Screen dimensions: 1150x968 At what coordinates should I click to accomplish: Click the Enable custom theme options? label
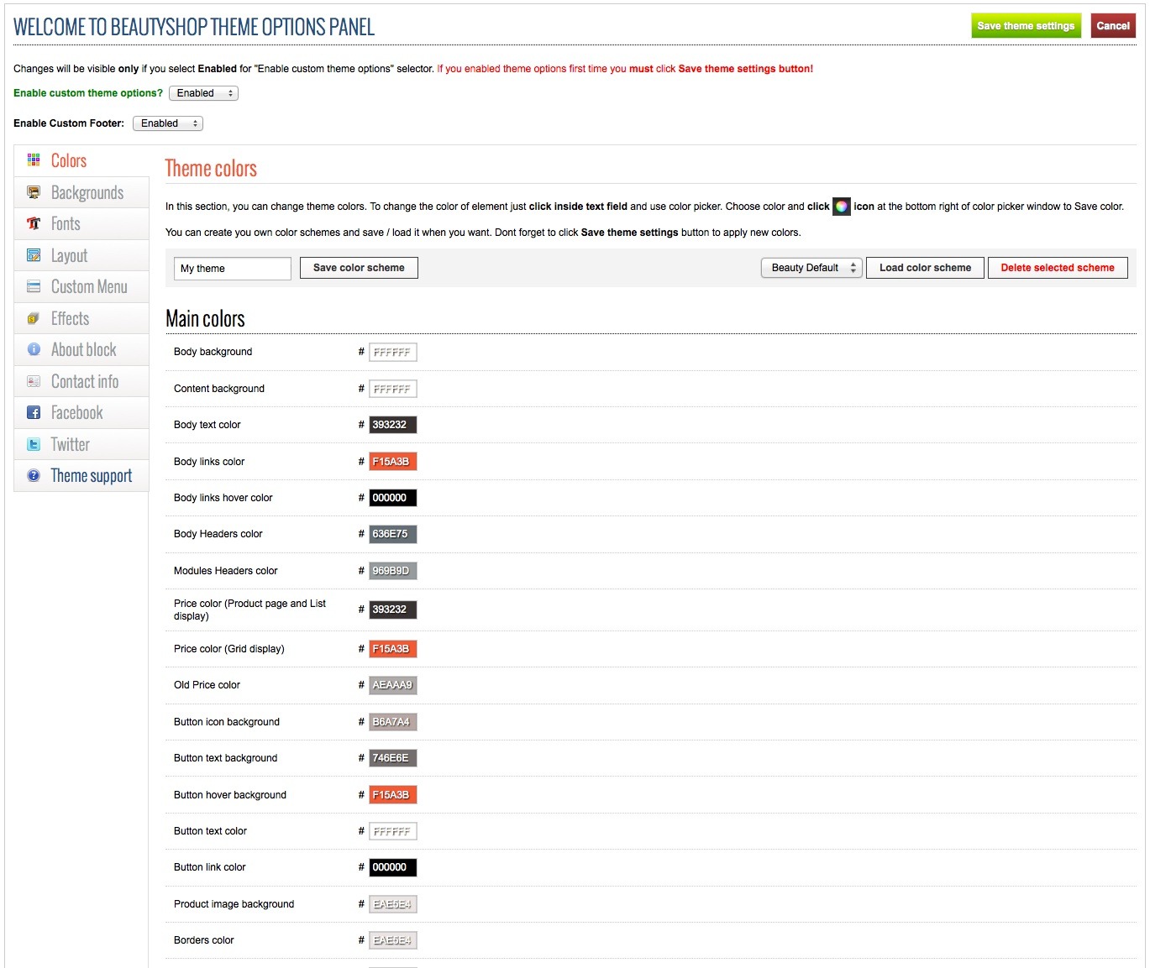(88, 93)
